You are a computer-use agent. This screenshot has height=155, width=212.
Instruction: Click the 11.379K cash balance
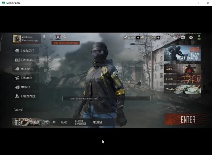[x=130, y=37]
